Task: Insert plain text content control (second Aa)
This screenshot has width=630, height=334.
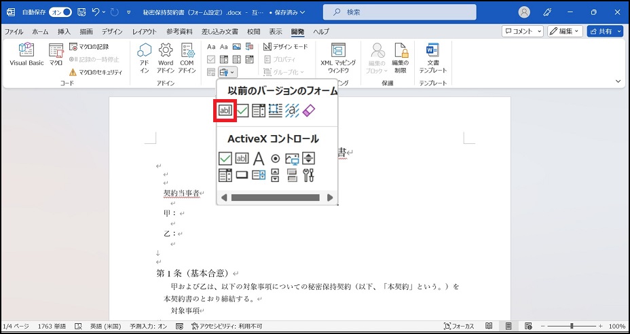Action: pos(224,47)
